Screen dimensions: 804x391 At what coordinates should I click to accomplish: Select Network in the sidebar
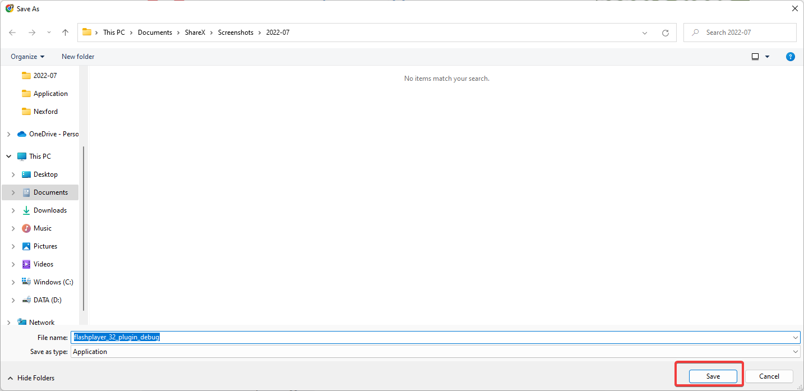(x=36, y=323)
